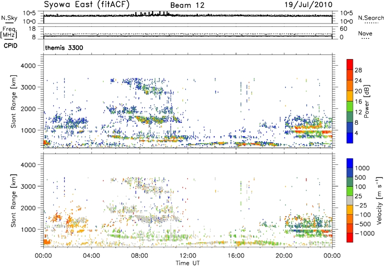This screenshot has height=266, width=384.
Task: Click "Slant Range [km]" label of Power panel
Action: [x=13, y=101]
